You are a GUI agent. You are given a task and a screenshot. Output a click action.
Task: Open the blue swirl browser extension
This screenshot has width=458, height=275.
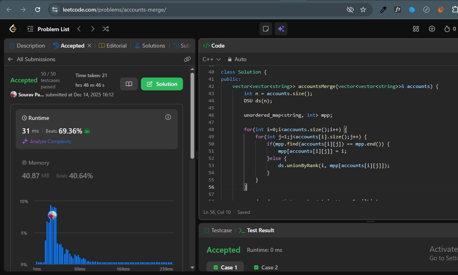click(x=412, y=10)
